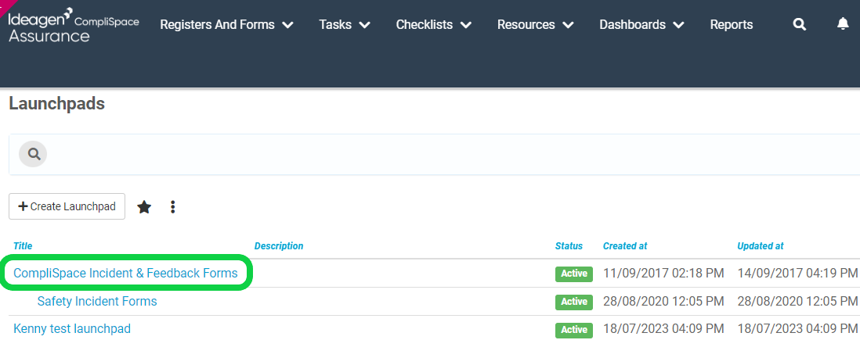This screenshot has height=340, width=860.
Task: Select created date 28/08/2020 12:05 PM
Action: pos(663,301)
